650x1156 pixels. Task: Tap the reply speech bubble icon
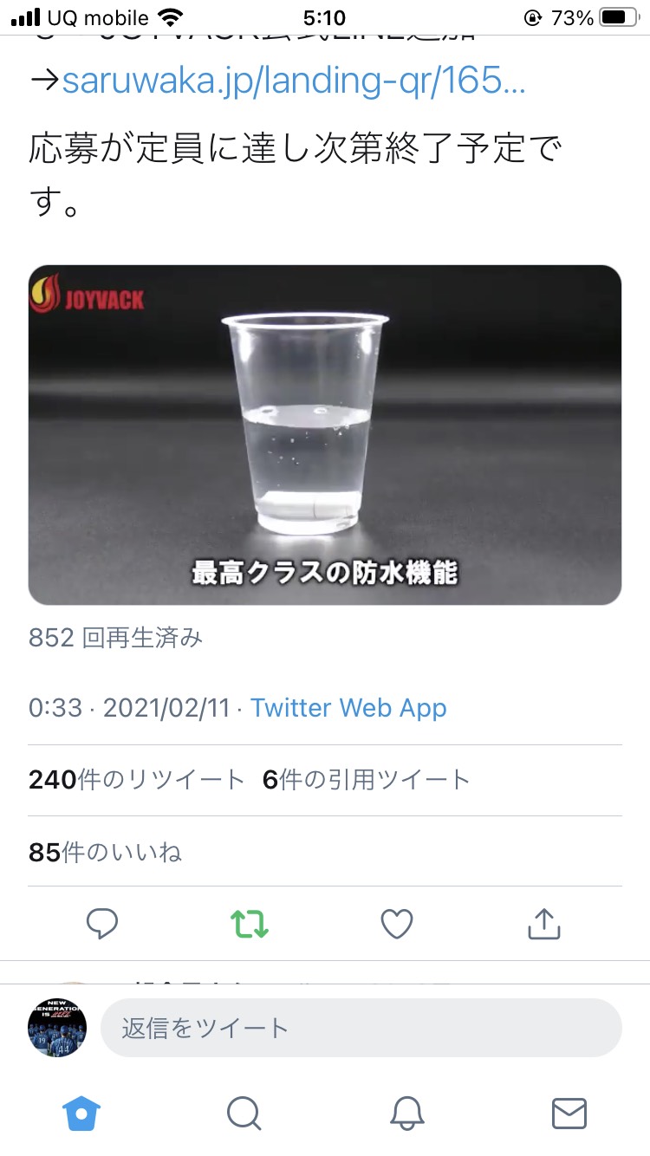coord(102,924)
